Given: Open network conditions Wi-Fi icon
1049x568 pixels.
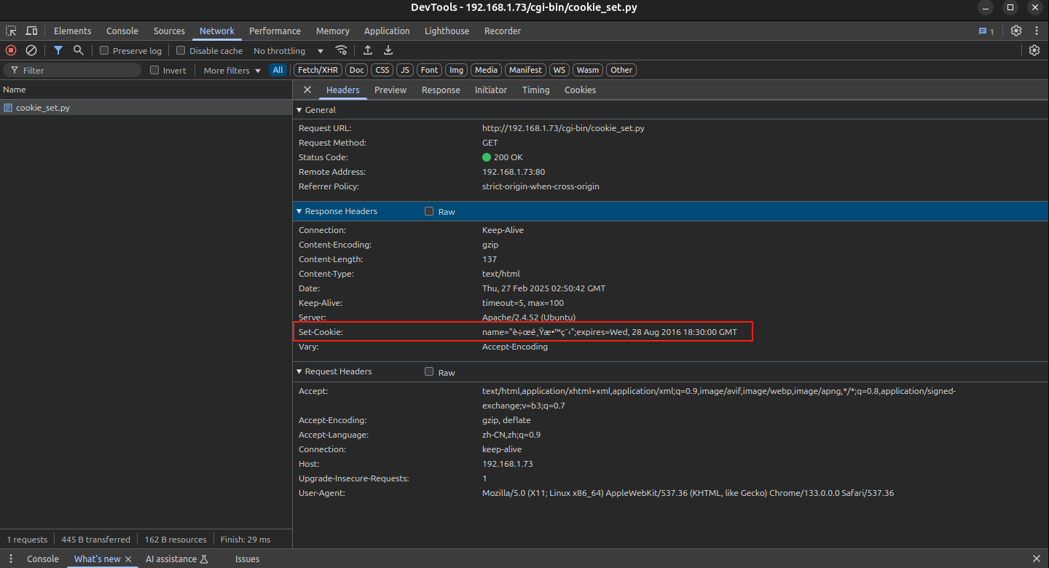Looking at the screenshot, I should (341, 50).
